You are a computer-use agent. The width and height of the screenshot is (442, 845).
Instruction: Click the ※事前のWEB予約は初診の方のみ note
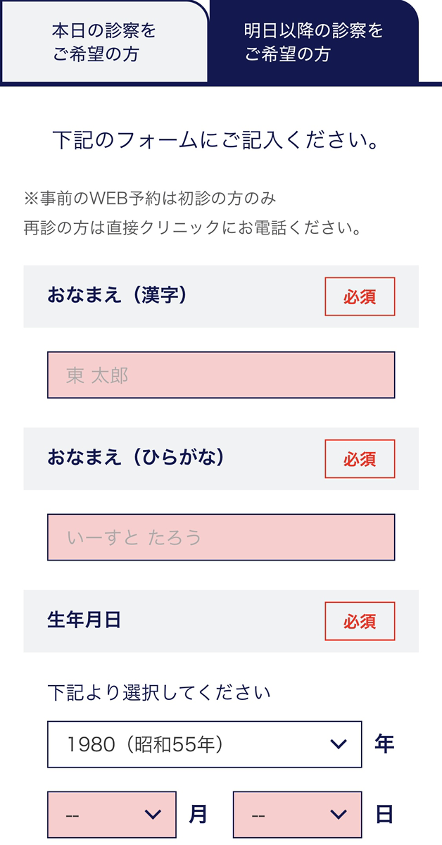150,198
